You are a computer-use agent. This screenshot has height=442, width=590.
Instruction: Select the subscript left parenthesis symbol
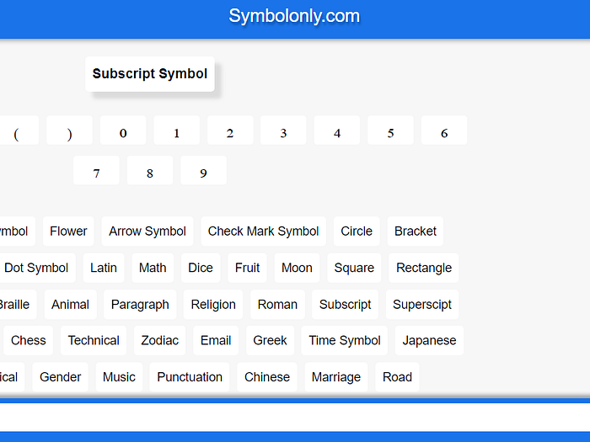pos(16,131)
